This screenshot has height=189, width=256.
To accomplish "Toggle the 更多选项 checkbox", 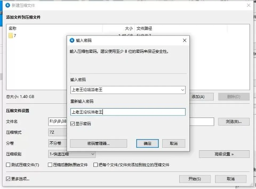I will click(8, 179).
